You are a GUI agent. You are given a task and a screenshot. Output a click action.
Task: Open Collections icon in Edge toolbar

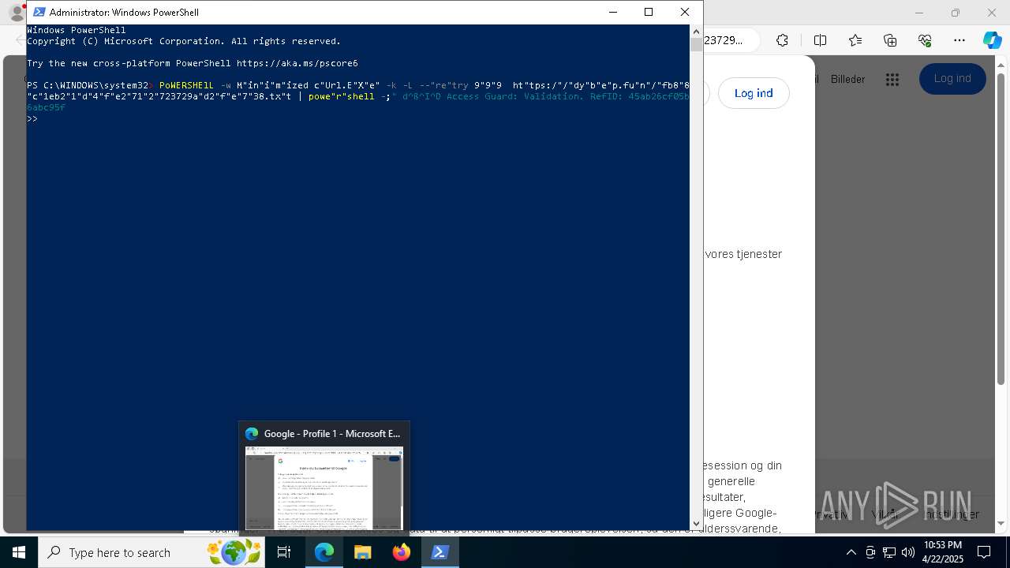890,40
